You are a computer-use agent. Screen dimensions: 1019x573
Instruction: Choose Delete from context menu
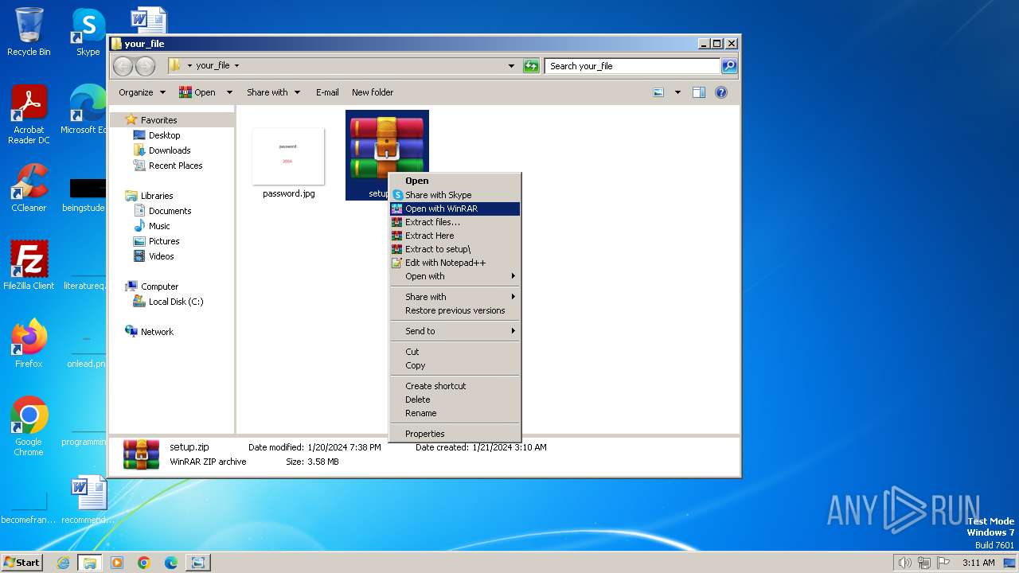tap(455, 400)
